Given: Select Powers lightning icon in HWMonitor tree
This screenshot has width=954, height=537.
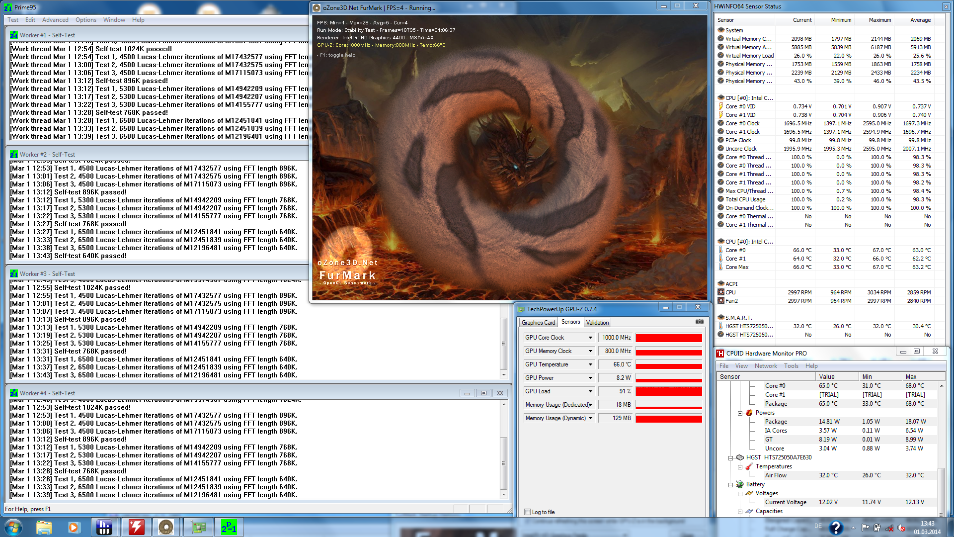Looking at the screenshot, I should (x=749, y=413).
